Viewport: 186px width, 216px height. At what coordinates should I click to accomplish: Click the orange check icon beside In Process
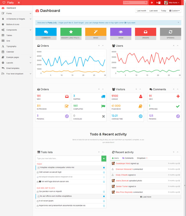coord(67,106)
